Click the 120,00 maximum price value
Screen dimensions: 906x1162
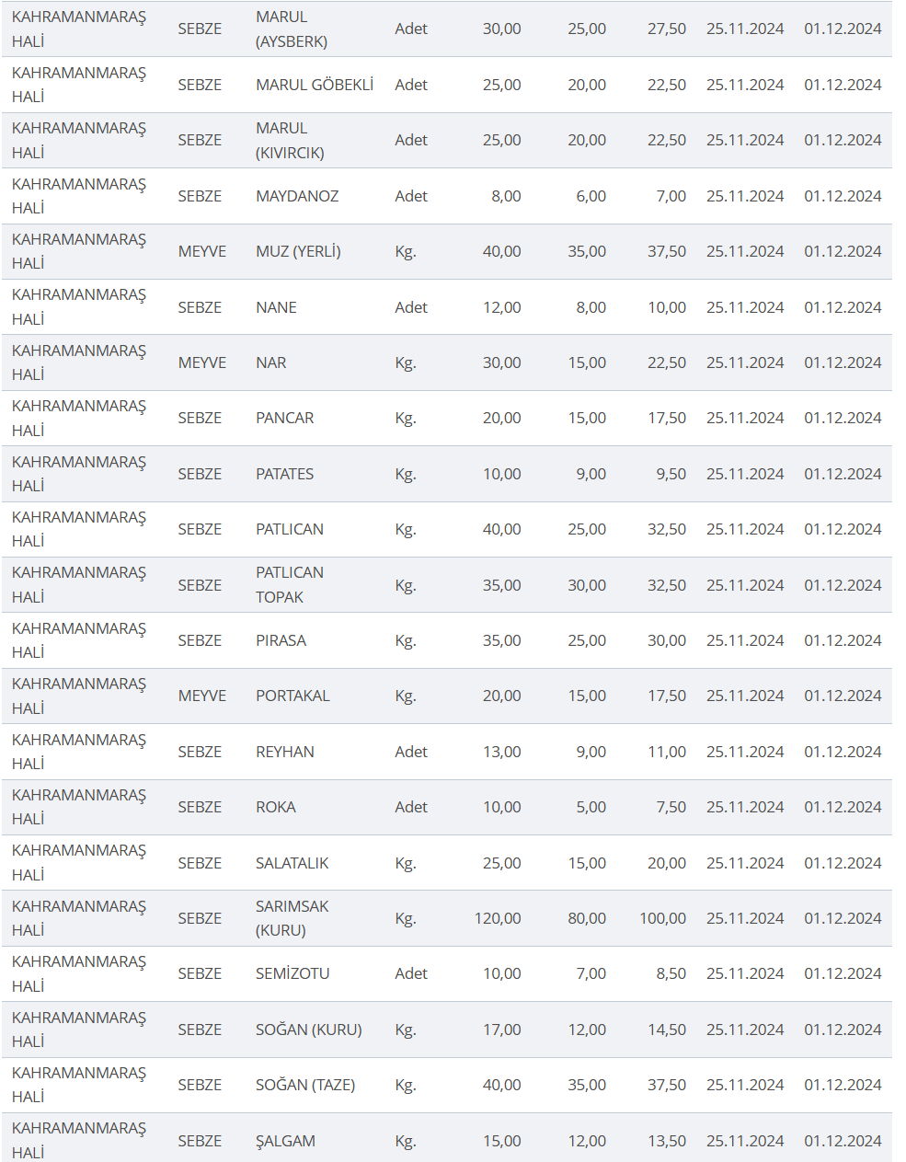498,918
